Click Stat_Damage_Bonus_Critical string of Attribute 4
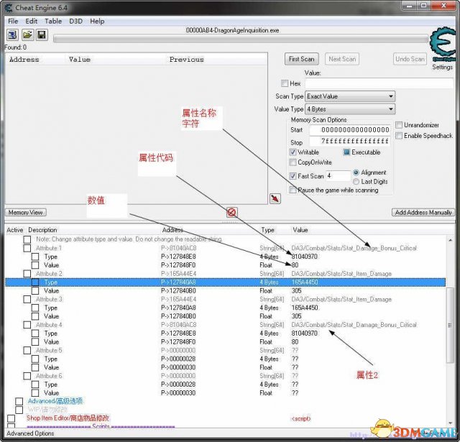Image resolution: width=460 pixels, height=442 pixels. pos(354,325)
